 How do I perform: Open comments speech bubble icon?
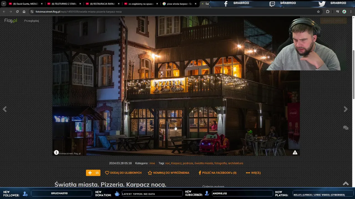point(346,128)
